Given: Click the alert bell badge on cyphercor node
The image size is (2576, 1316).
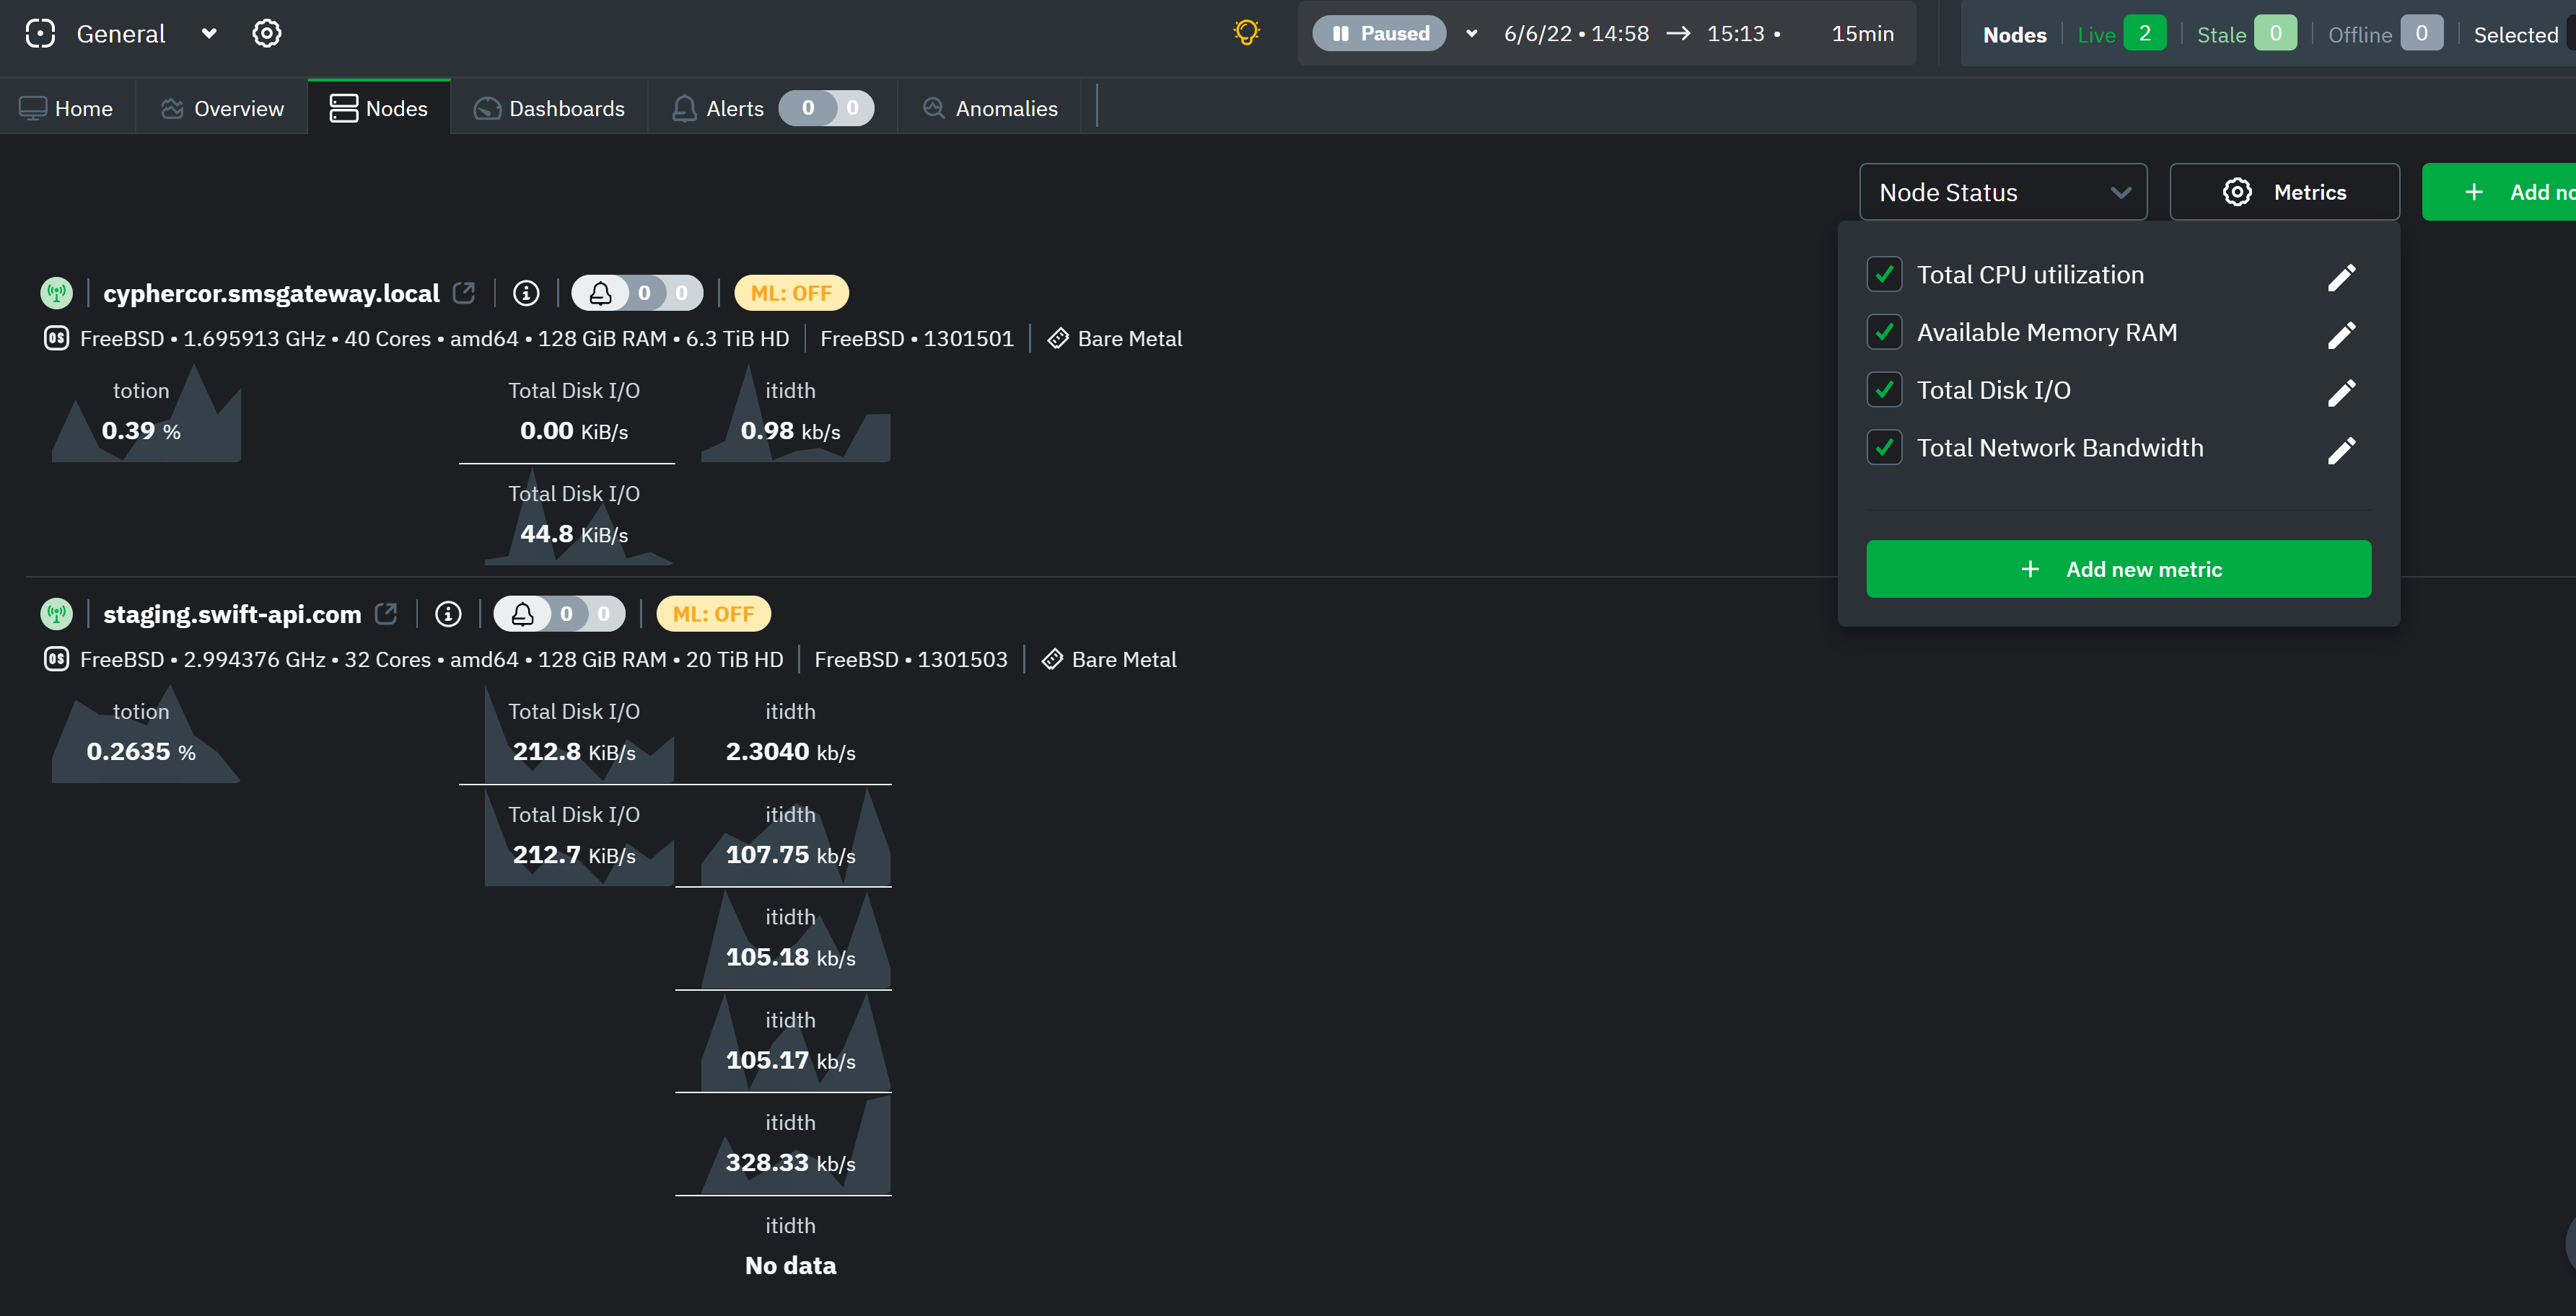Looking at the screenshot, I should coord(637,293).
